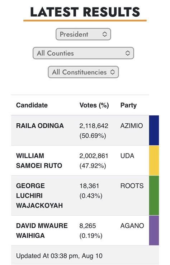
Task: Select the George Luchiri Wajackoyah row
Action: point(80,195)
